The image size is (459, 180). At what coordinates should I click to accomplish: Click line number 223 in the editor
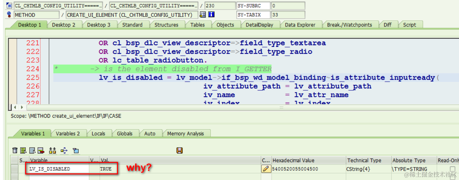tap(33, 60)
